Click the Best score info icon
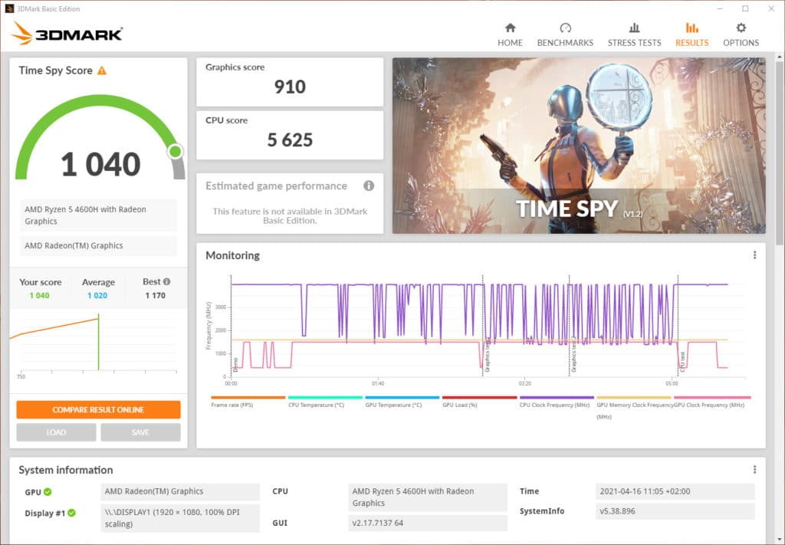The width and height of the screenshot is (785, 545). coord(166,282)
